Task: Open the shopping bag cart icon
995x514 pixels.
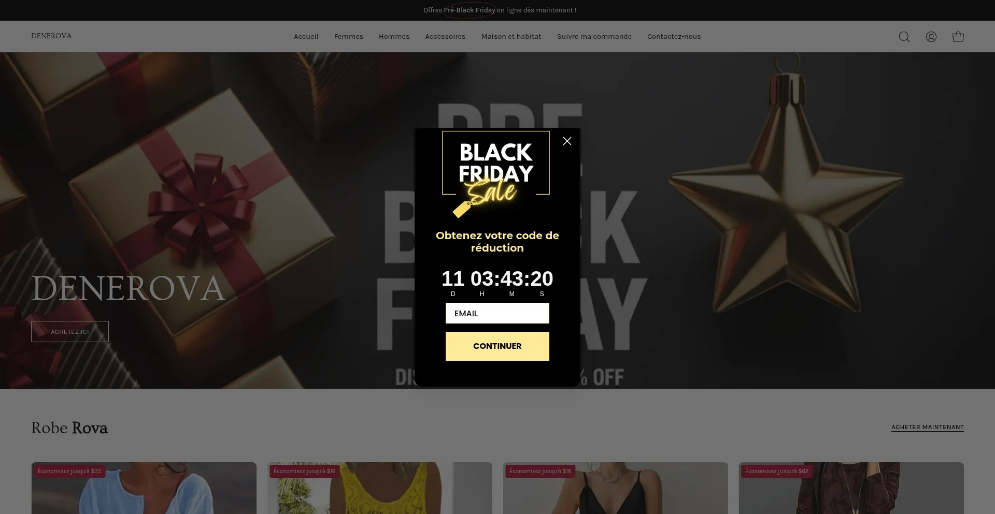Action: (x=958, y=37)
